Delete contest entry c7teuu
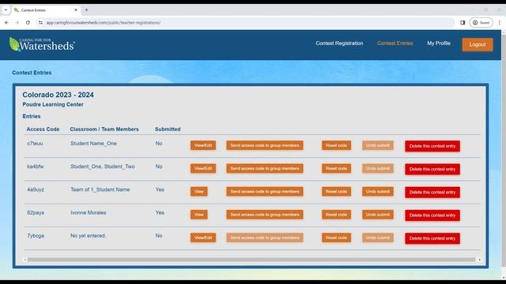This screenshot has width=506, height=284. [x=432, y=146]
